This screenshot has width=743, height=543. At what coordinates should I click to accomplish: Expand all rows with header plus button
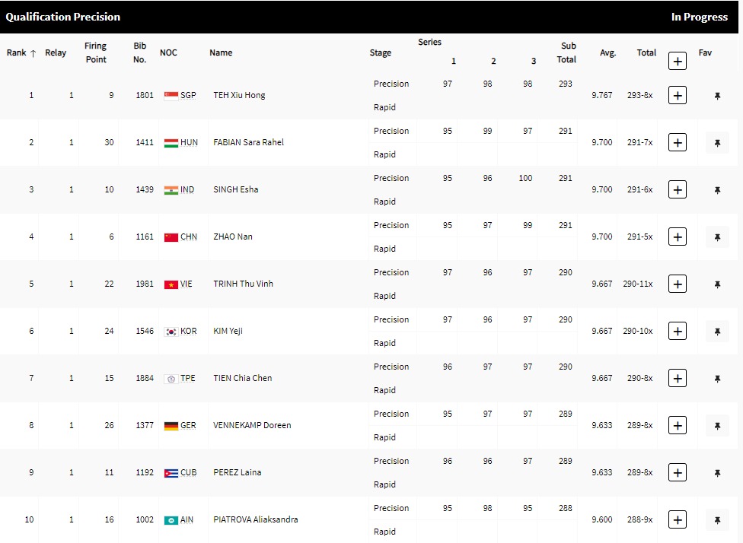pos(677,60)
